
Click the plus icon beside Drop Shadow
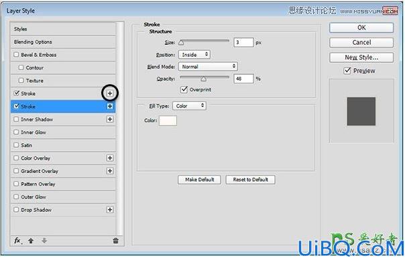tap(110, 210)
